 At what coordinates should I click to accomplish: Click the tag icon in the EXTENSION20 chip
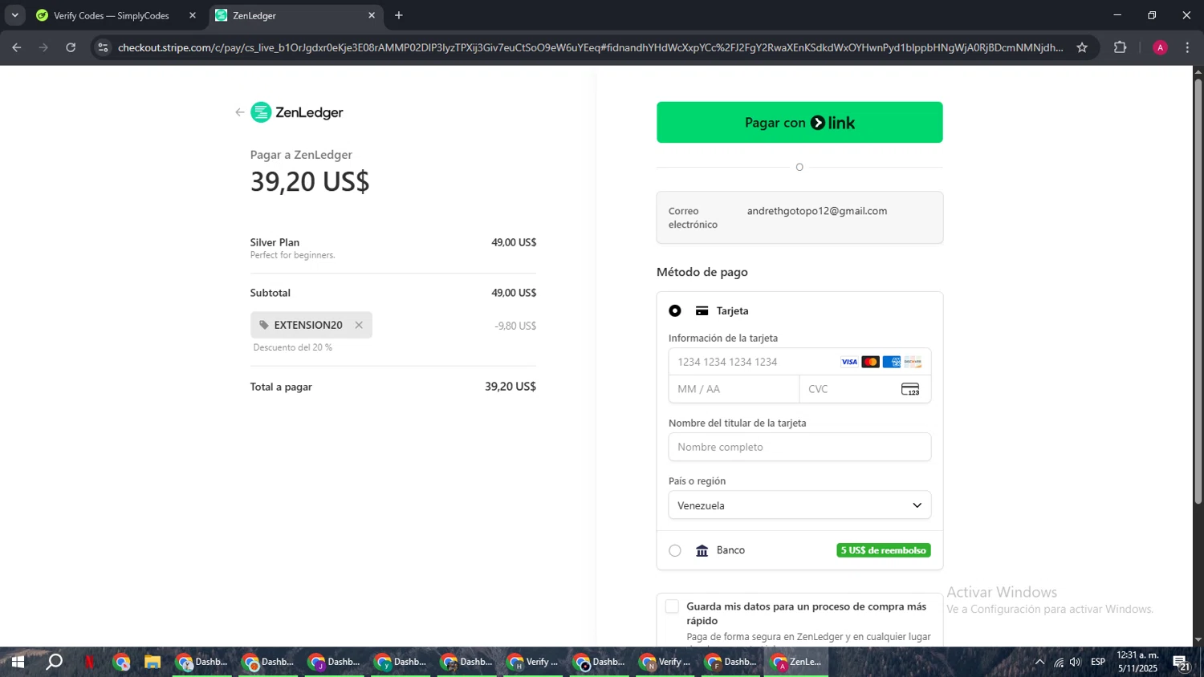(x=264, y=325)
